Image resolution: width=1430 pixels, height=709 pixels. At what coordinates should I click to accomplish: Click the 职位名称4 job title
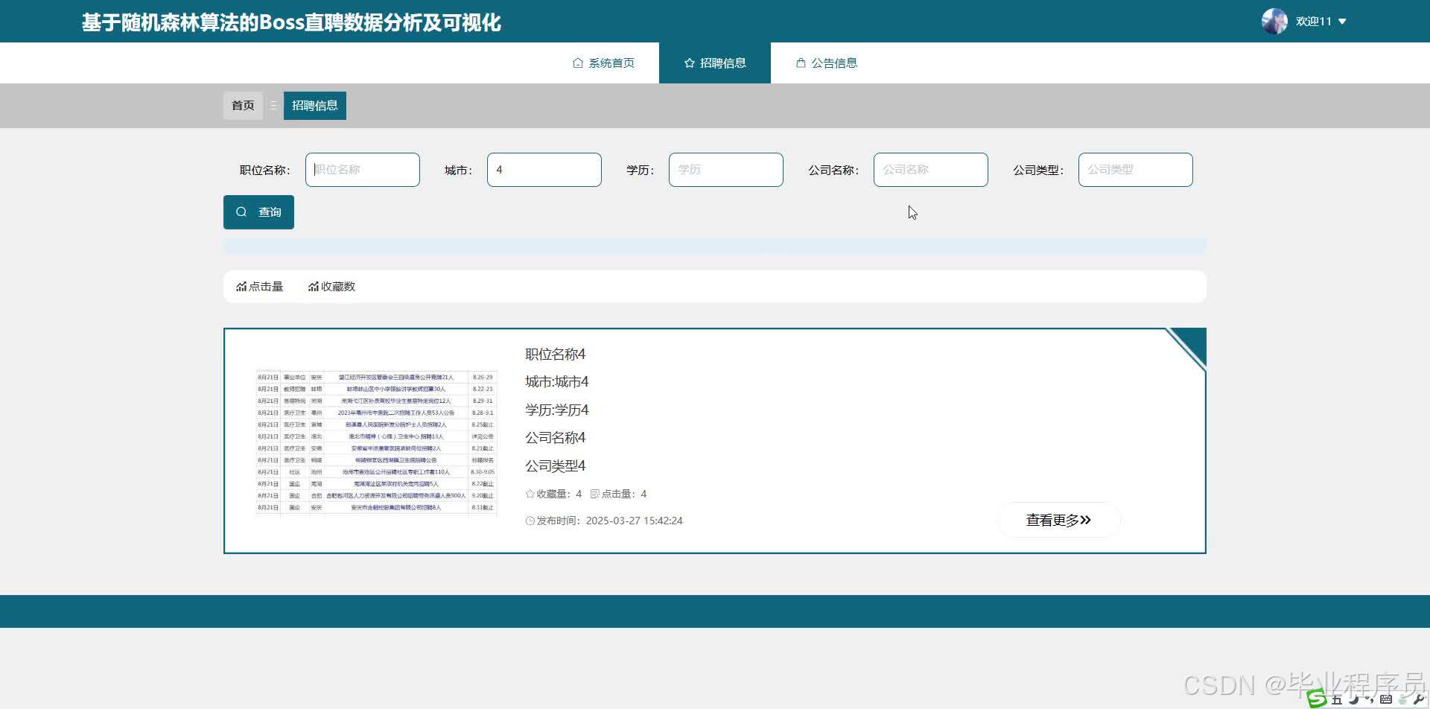(x=556, y=354)
